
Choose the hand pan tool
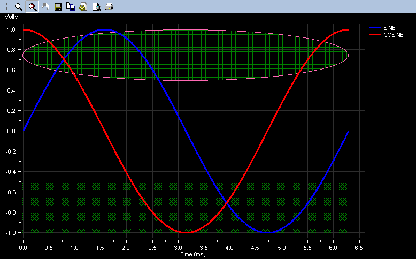coord(45,6)
